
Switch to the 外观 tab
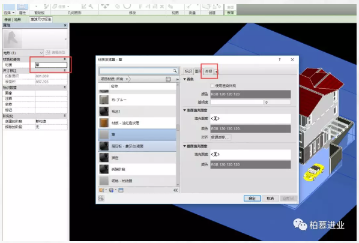[x=208, y=71]
